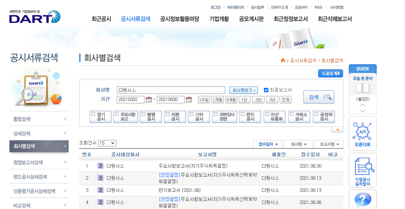Screen dimensions: 405x209
Task: Check the 공정위공시 checkbox
Action: click(x=316, y=114)
